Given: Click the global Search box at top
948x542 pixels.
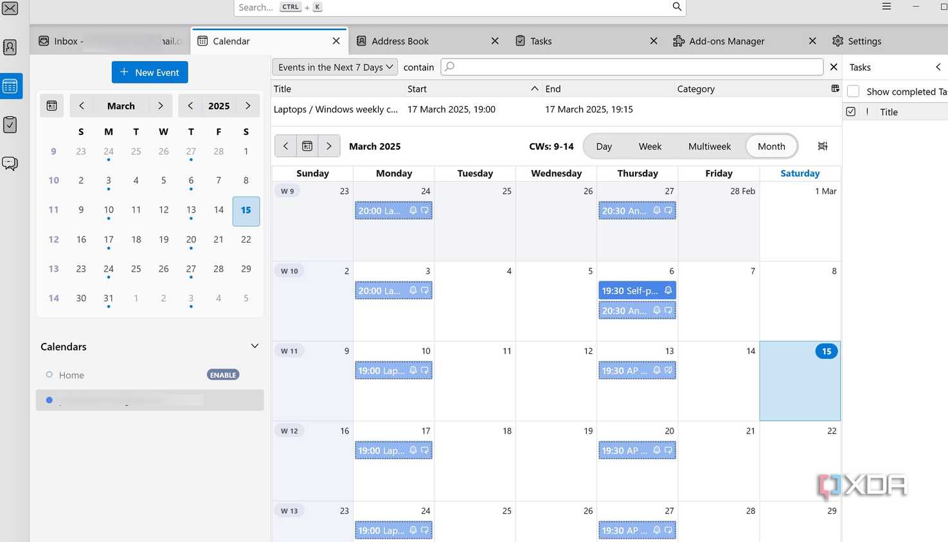Looking at the screenshot, I should click(460, 8).
